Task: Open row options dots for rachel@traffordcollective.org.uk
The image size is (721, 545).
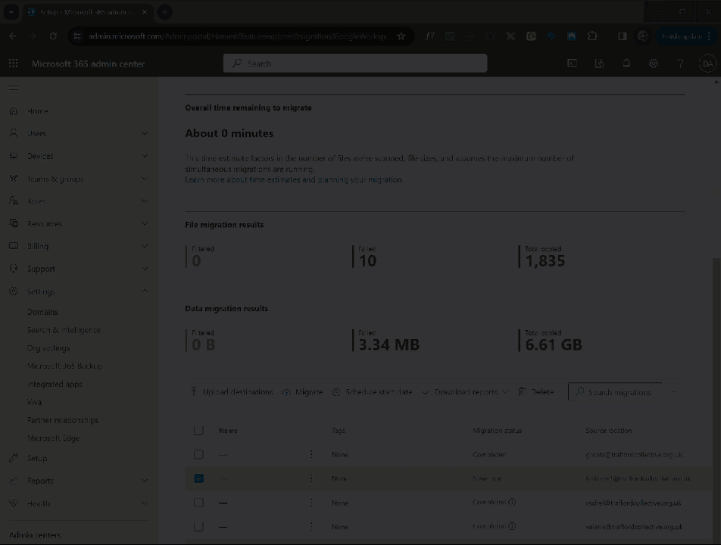Action: tap(311, 503)
